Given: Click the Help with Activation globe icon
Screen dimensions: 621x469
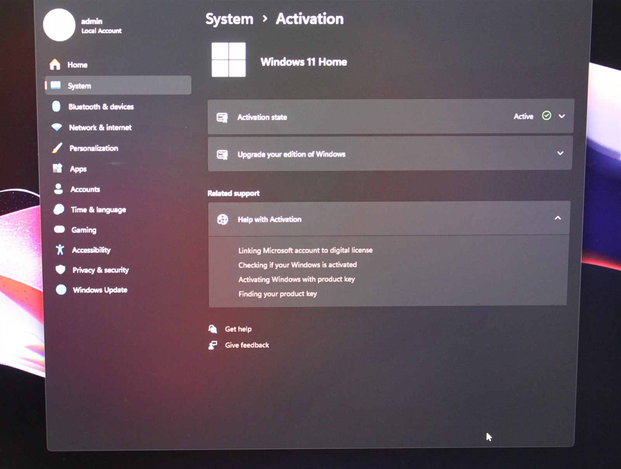Looking at the screenshot, I should click(223, 220).
